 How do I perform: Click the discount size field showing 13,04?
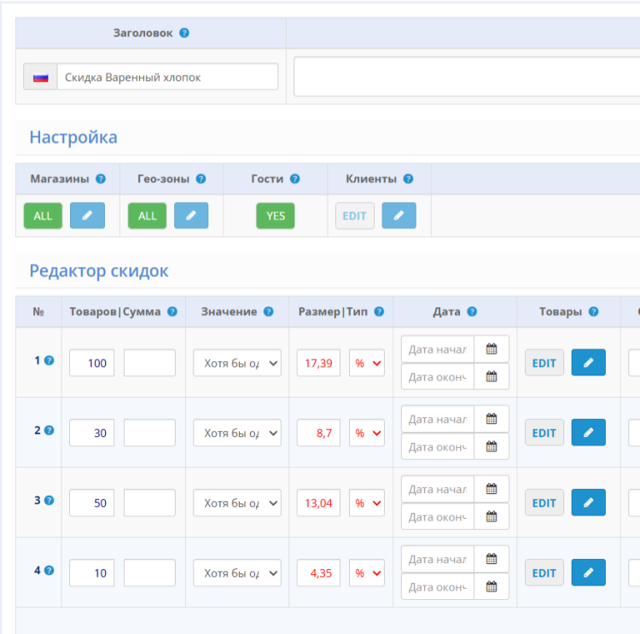point(318,503)
